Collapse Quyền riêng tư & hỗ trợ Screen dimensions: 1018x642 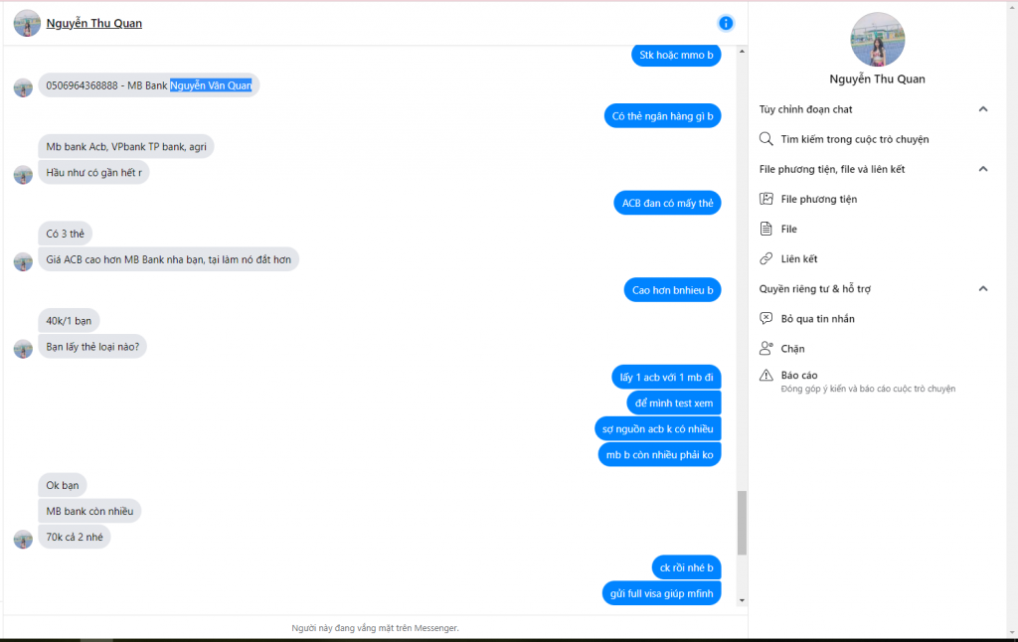coord(983,288)
